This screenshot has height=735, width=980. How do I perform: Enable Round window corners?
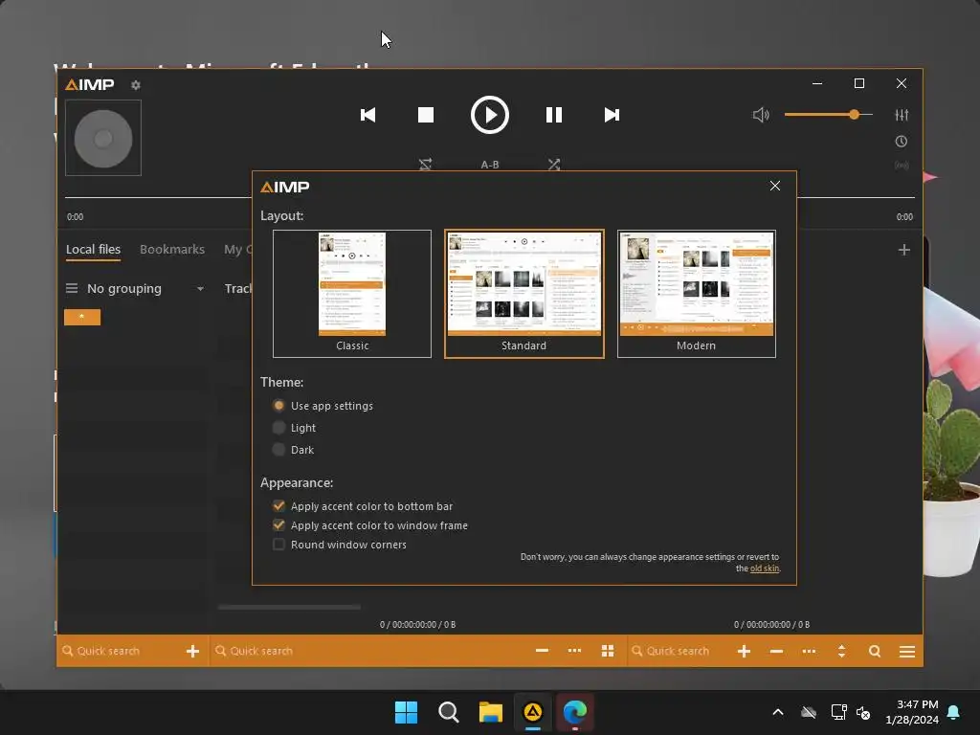(340, 545)
